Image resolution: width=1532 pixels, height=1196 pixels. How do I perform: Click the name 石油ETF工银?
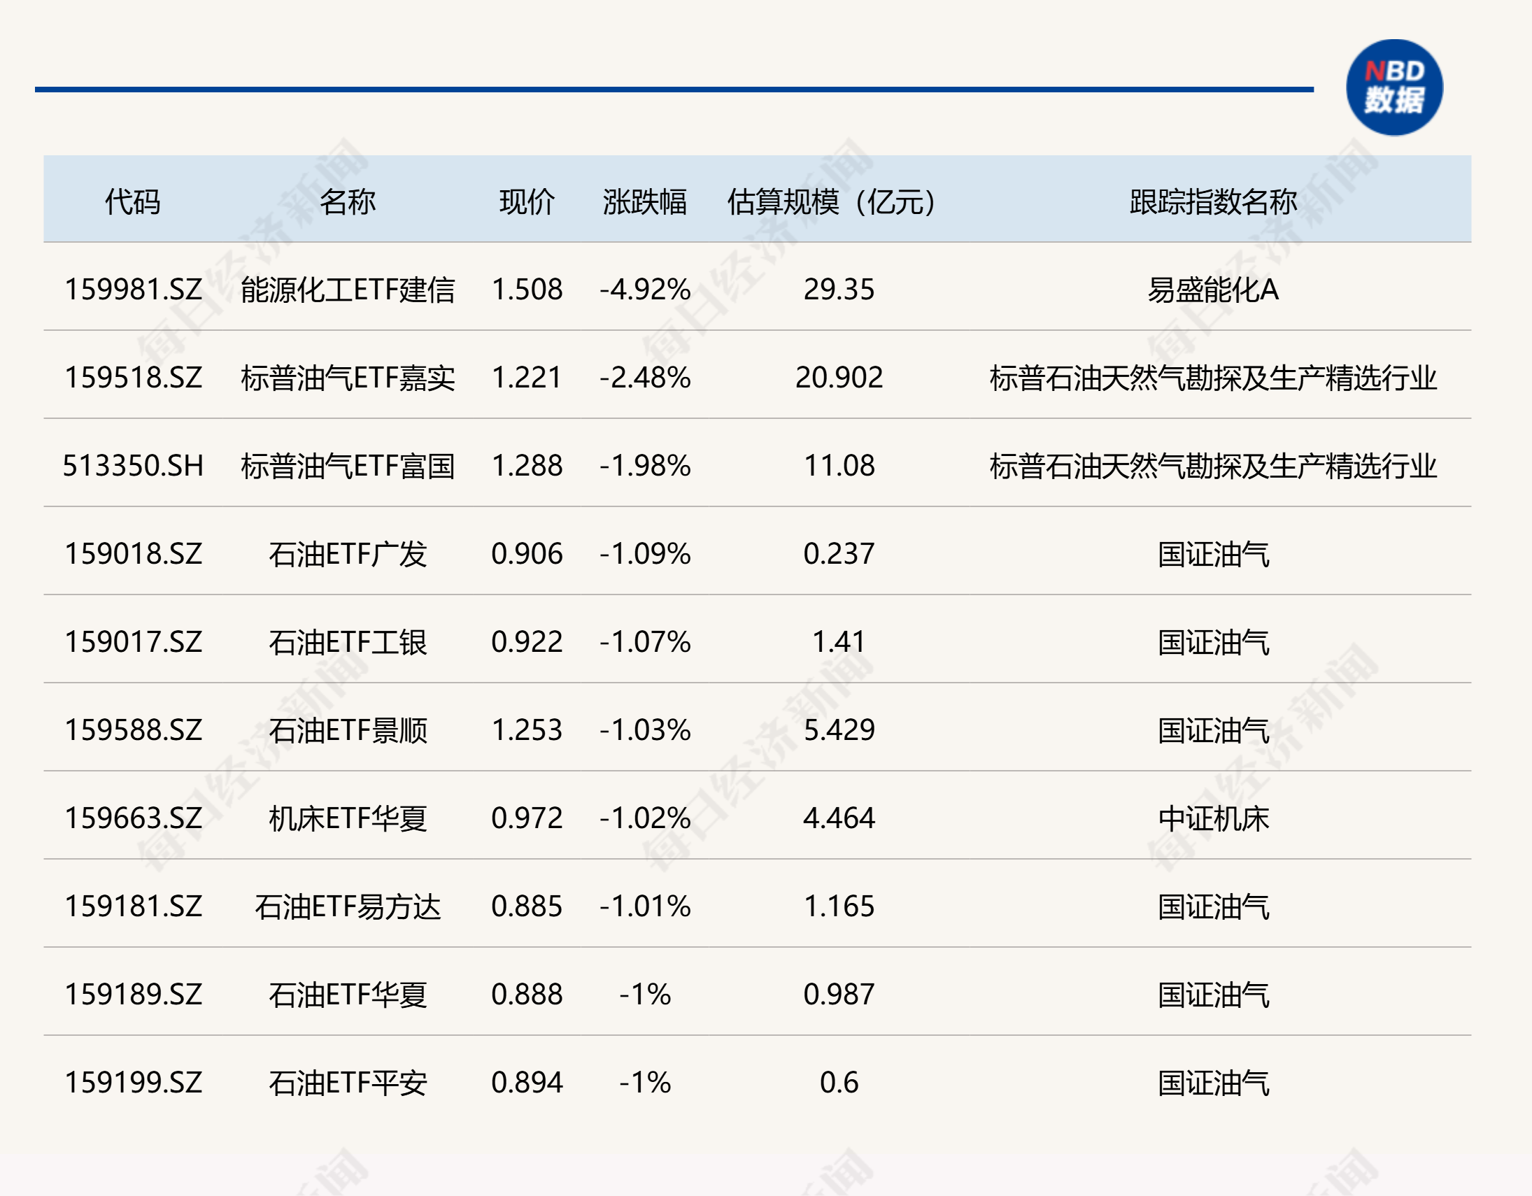[x=348, y=643]
